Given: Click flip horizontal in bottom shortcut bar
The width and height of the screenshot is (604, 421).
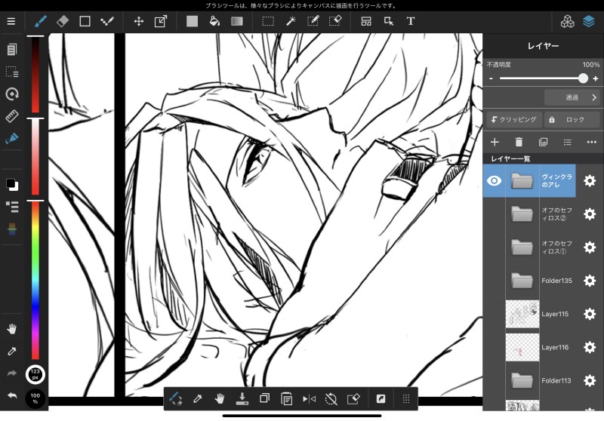Looking at the screenshot, I should [309, 399].
